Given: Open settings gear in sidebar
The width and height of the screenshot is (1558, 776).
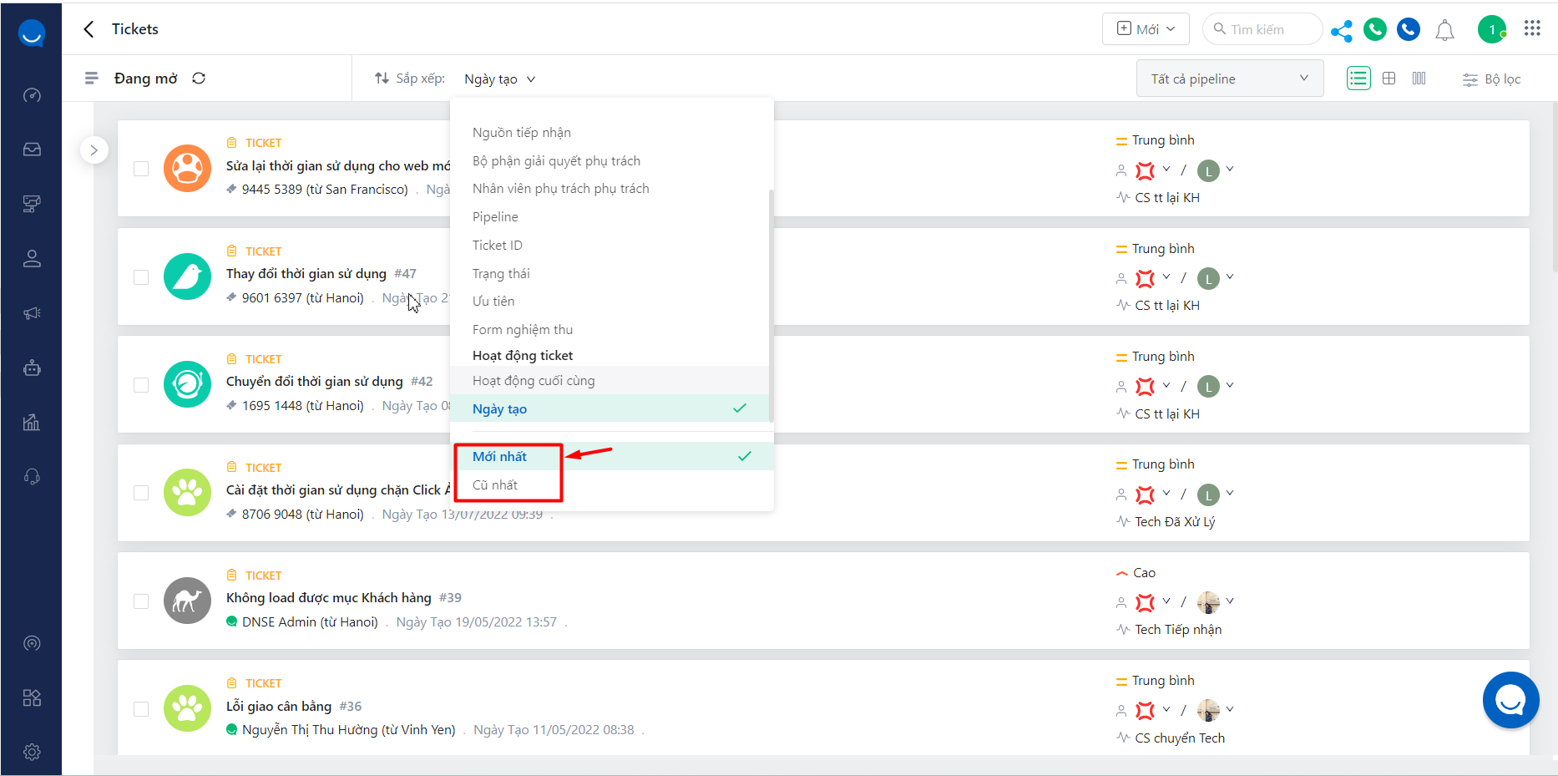Looking at the screenshot, I should pyautogui.click(x=32, y=752).
